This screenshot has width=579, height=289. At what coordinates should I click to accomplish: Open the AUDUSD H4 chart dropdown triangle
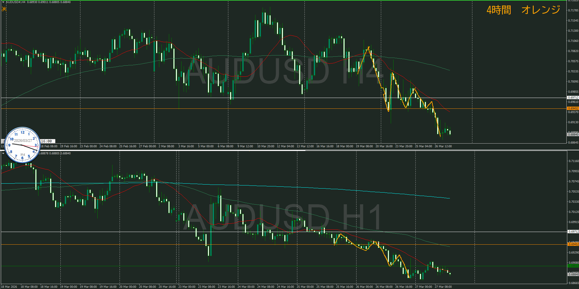[3, 2]
